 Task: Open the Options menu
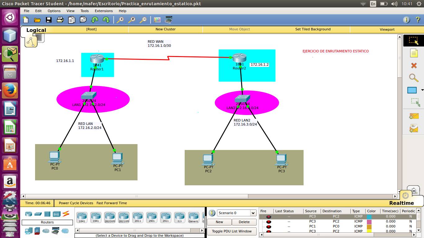click(x=54, y=11)
